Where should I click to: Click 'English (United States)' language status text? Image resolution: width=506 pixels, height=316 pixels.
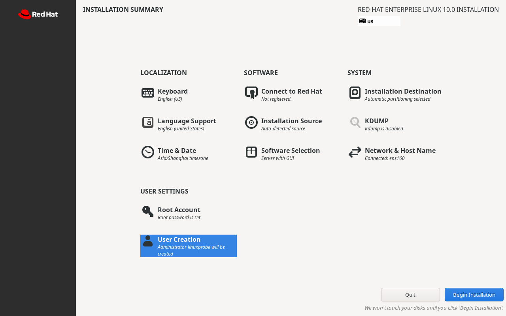(181, 129)
